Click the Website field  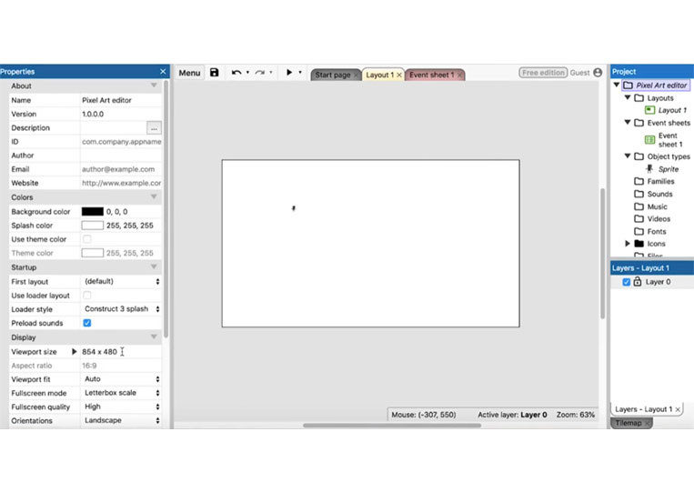pyautogui.click(x=121, y=183)
